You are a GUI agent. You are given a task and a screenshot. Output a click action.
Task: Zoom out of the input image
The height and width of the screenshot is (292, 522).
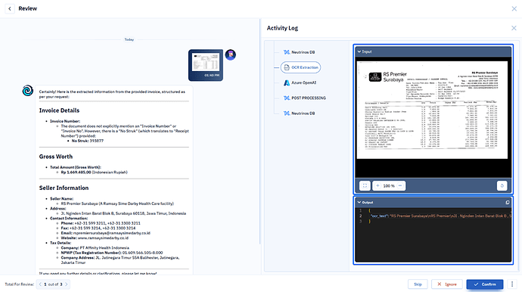coord(400,186)
